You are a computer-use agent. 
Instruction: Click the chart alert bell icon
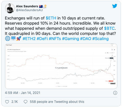point(114,50)
